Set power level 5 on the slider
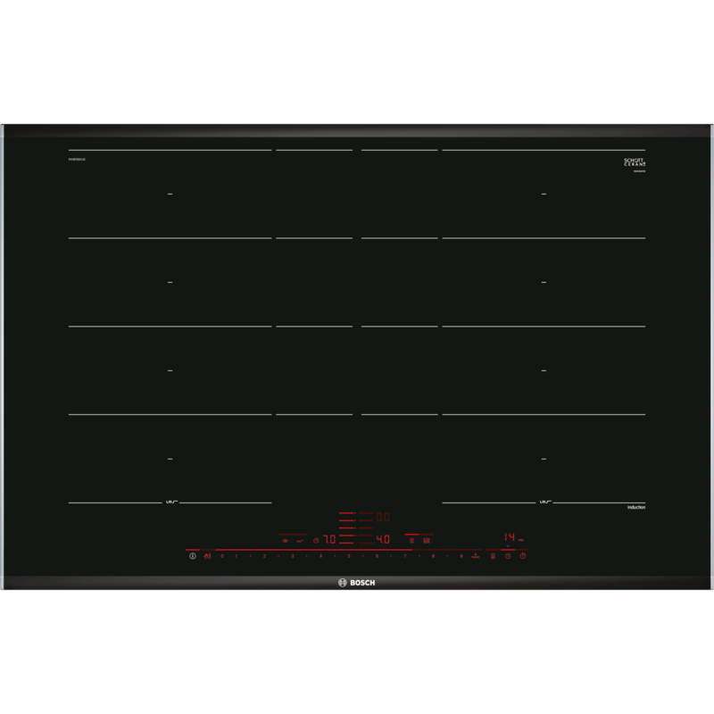The height and width of the screenshot is (714, 714). pos(349,556)
